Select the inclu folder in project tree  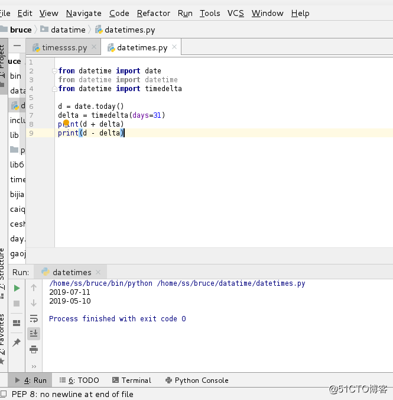tap(17, 120)
